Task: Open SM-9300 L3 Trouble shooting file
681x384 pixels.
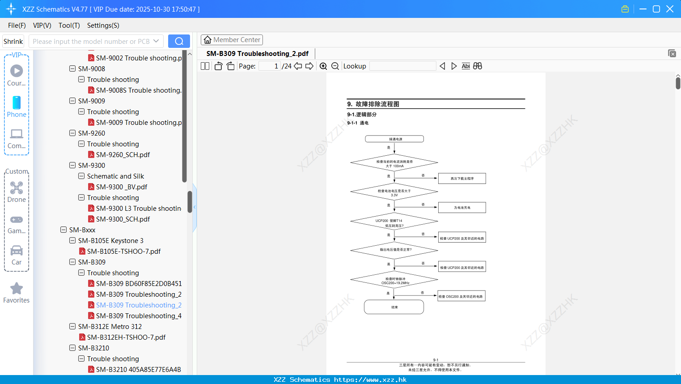Action: (x=134, y=209)
